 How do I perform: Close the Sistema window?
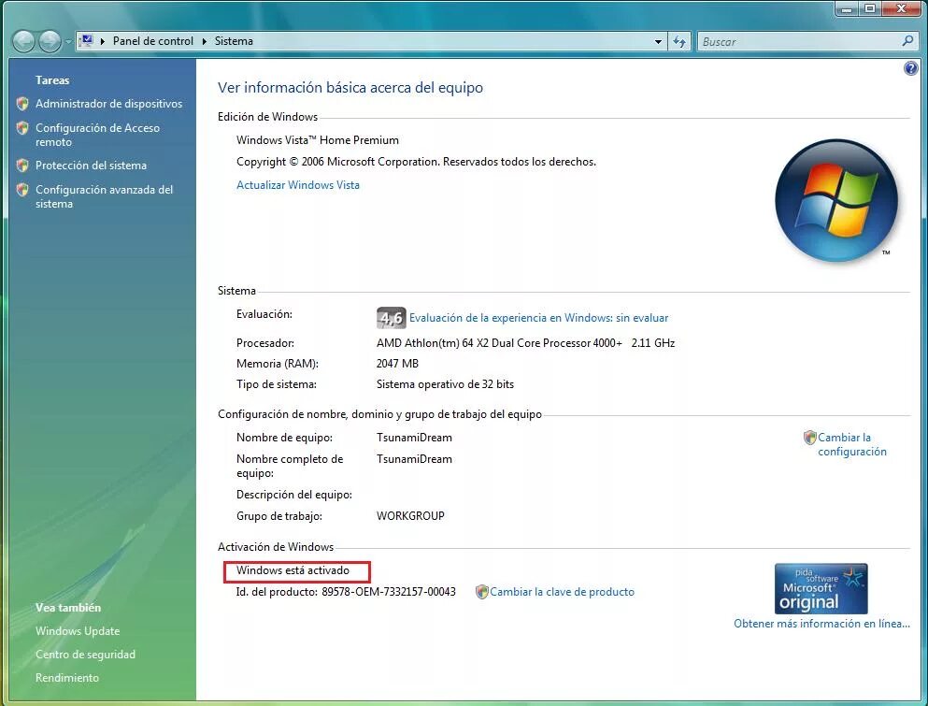[902, 8]
